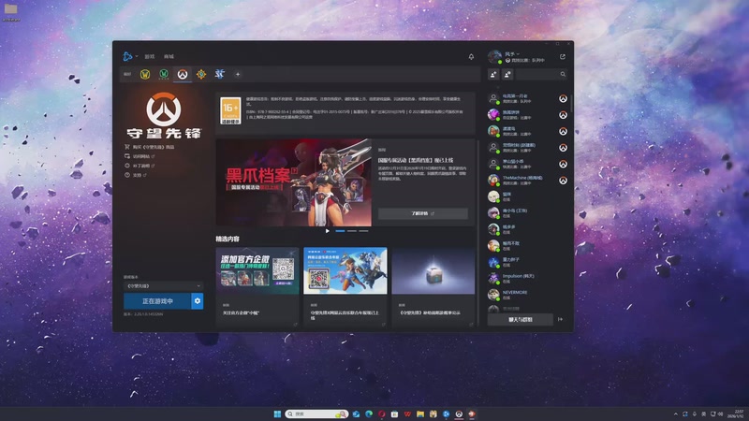The image size is (749, 421).
Task: Click the blue 正在游戏中 button
Action: pyautogui.click(x=157, y=301)
